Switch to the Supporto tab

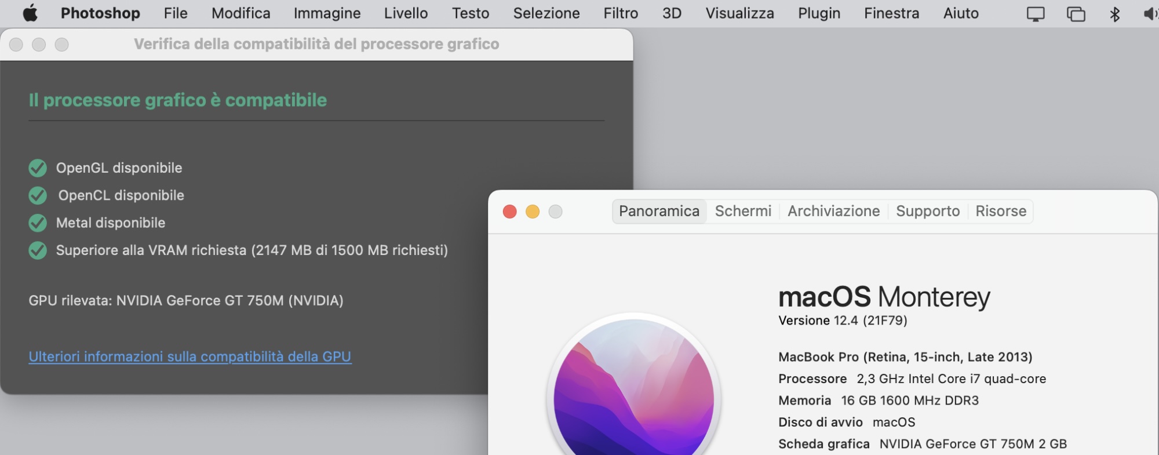click(x=928, y=211)
